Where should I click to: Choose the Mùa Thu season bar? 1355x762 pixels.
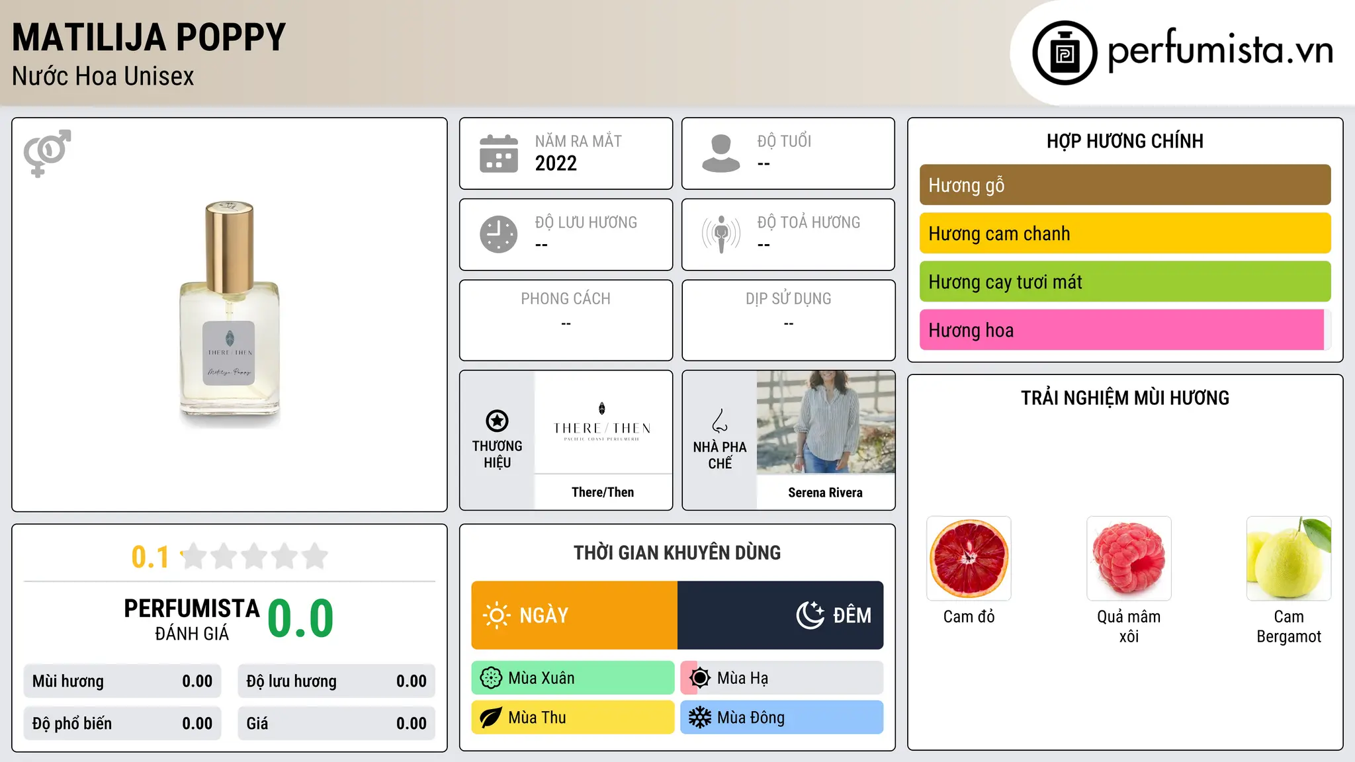pyautogui.click(x=573, y=718)
